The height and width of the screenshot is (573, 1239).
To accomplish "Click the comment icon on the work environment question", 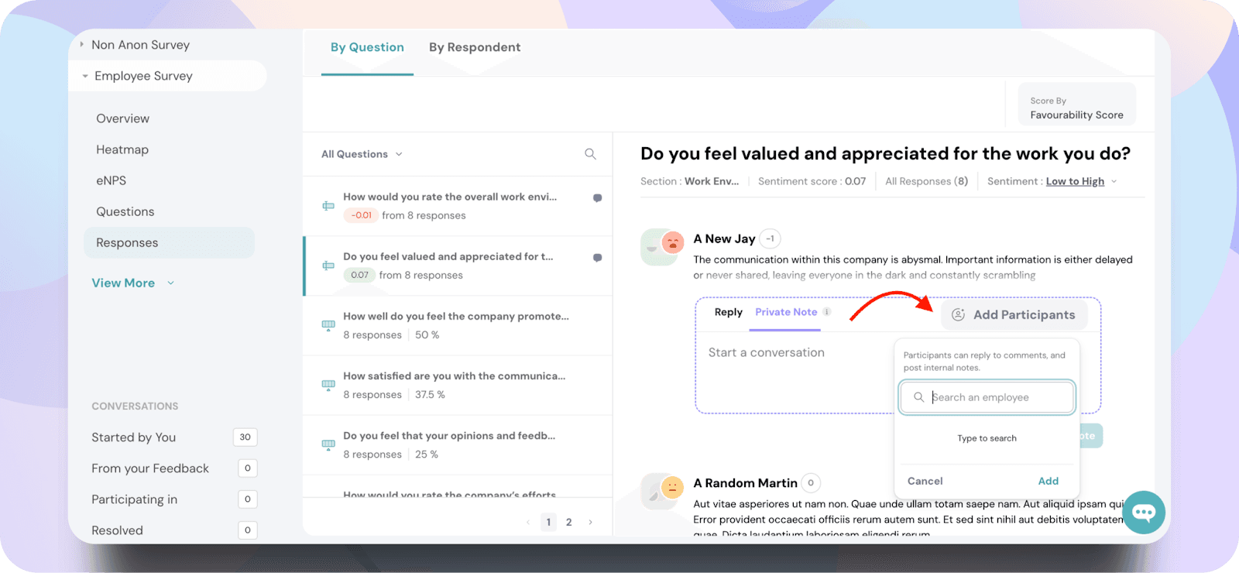I will (597, 198).
